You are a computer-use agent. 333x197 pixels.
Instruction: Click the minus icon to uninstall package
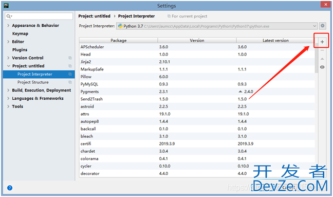point(322,50)
